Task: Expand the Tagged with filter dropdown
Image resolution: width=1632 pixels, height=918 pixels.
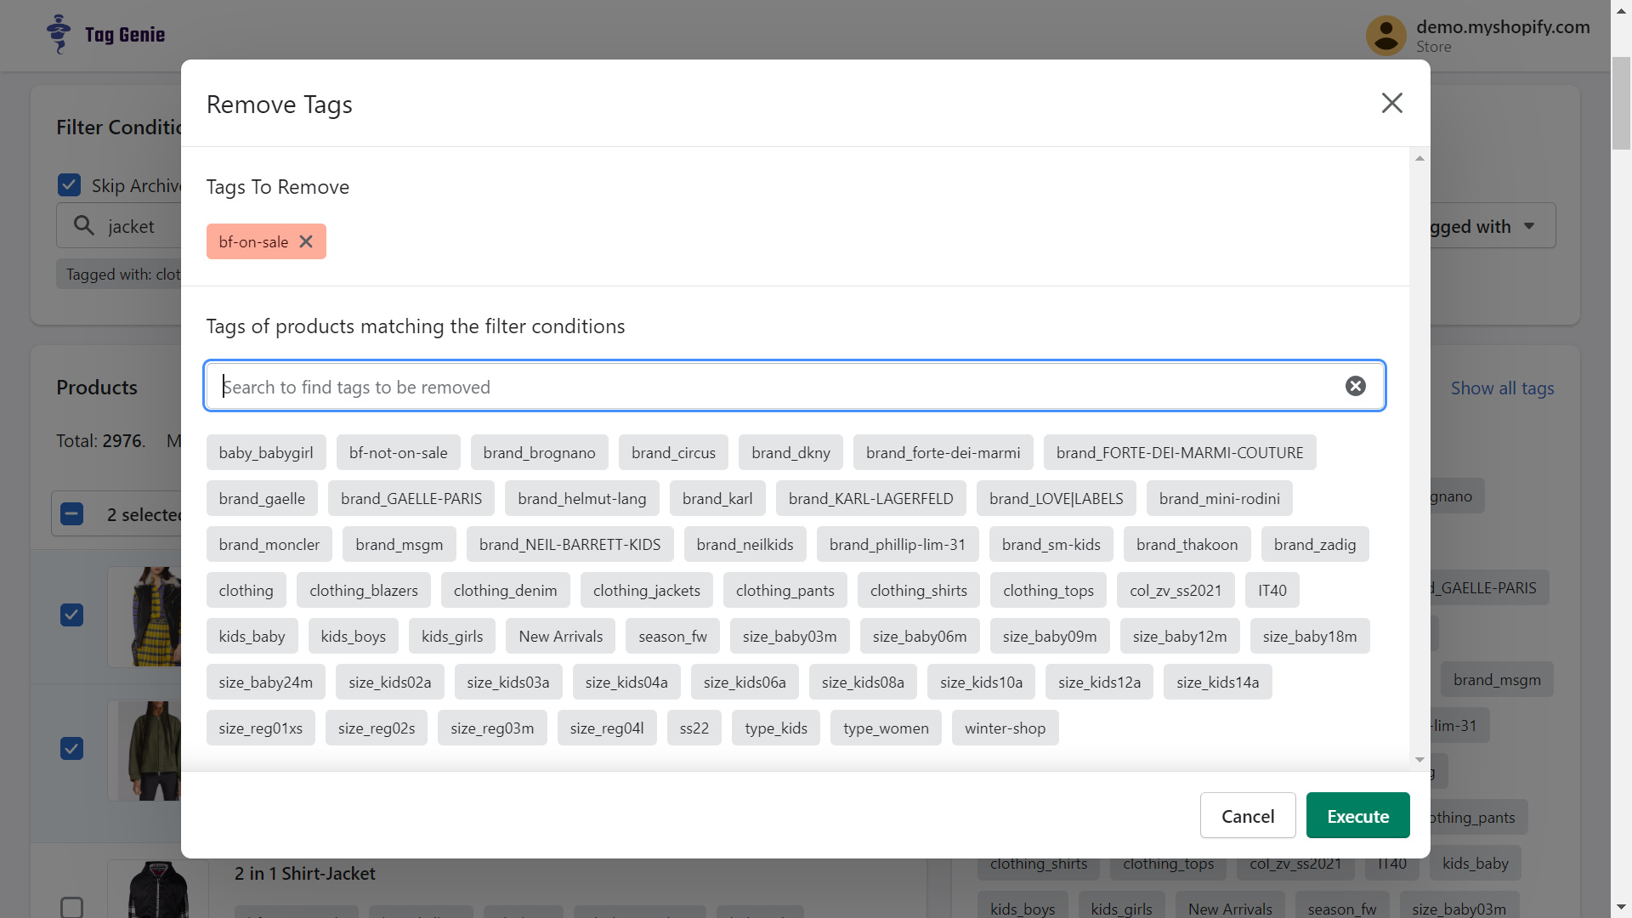Action: tap(1531, 225)
